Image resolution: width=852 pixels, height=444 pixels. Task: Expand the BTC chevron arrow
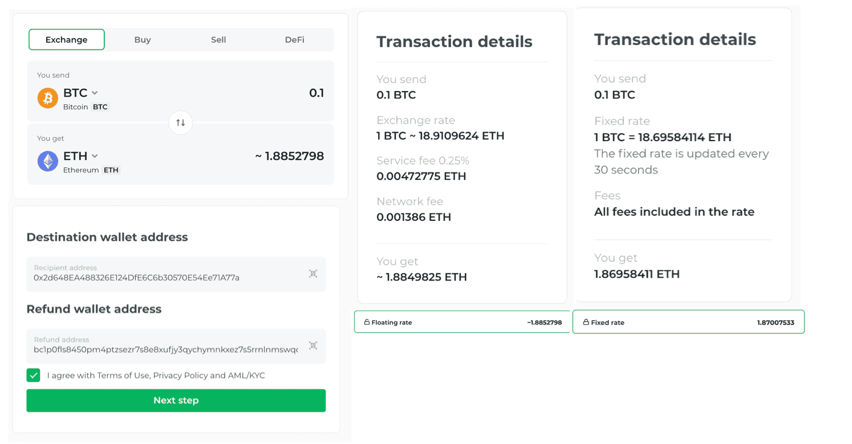point(94,92)
